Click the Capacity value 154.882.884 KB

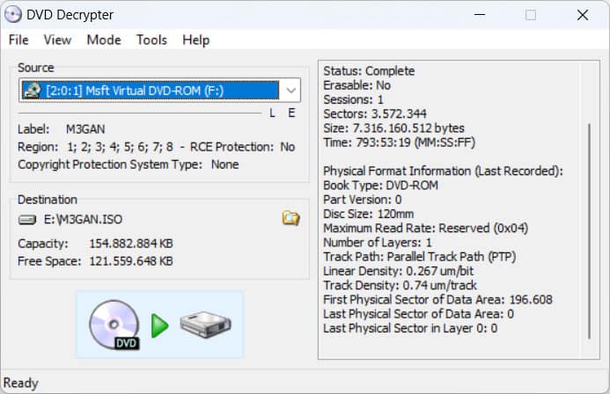point(131,244)
